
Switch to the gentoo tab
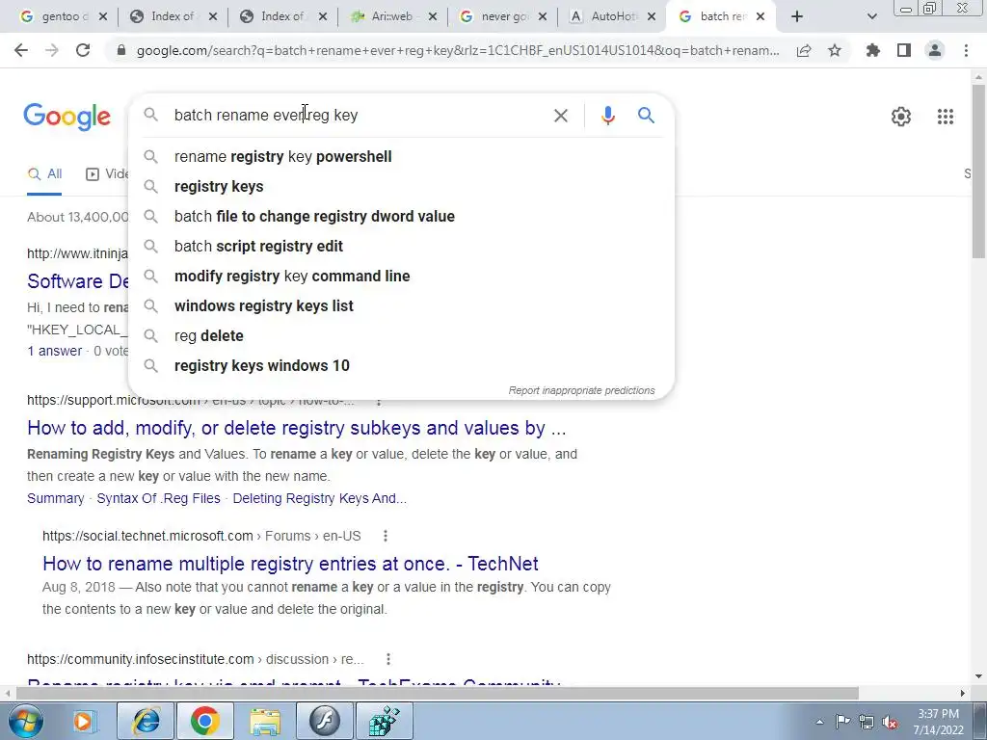click(63, 16)
